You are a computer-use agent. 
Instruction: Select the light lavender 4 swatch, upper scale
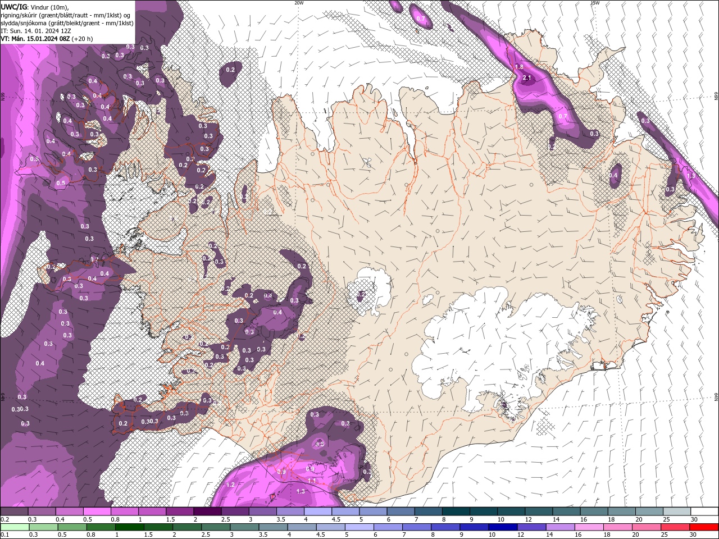(317, 511)
